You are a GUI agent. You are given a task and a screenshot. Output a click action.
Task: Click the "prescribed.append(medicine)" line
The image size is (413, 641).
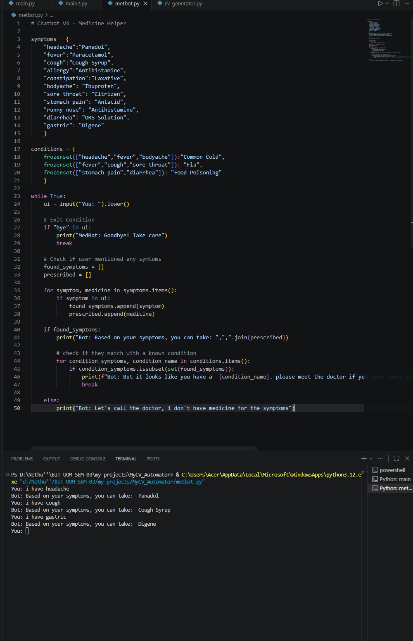tap(112, 314)
